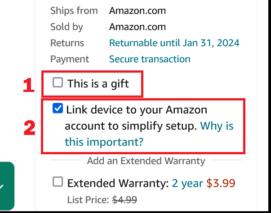The width and height of the screenshot is (271, 213).
Task: Click the red annotation number 2
Action: [29, 128]
